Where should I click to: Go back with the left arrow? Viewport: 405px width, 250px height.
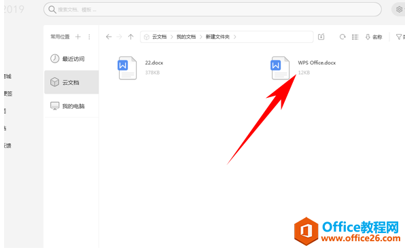(x=109, y=37)
